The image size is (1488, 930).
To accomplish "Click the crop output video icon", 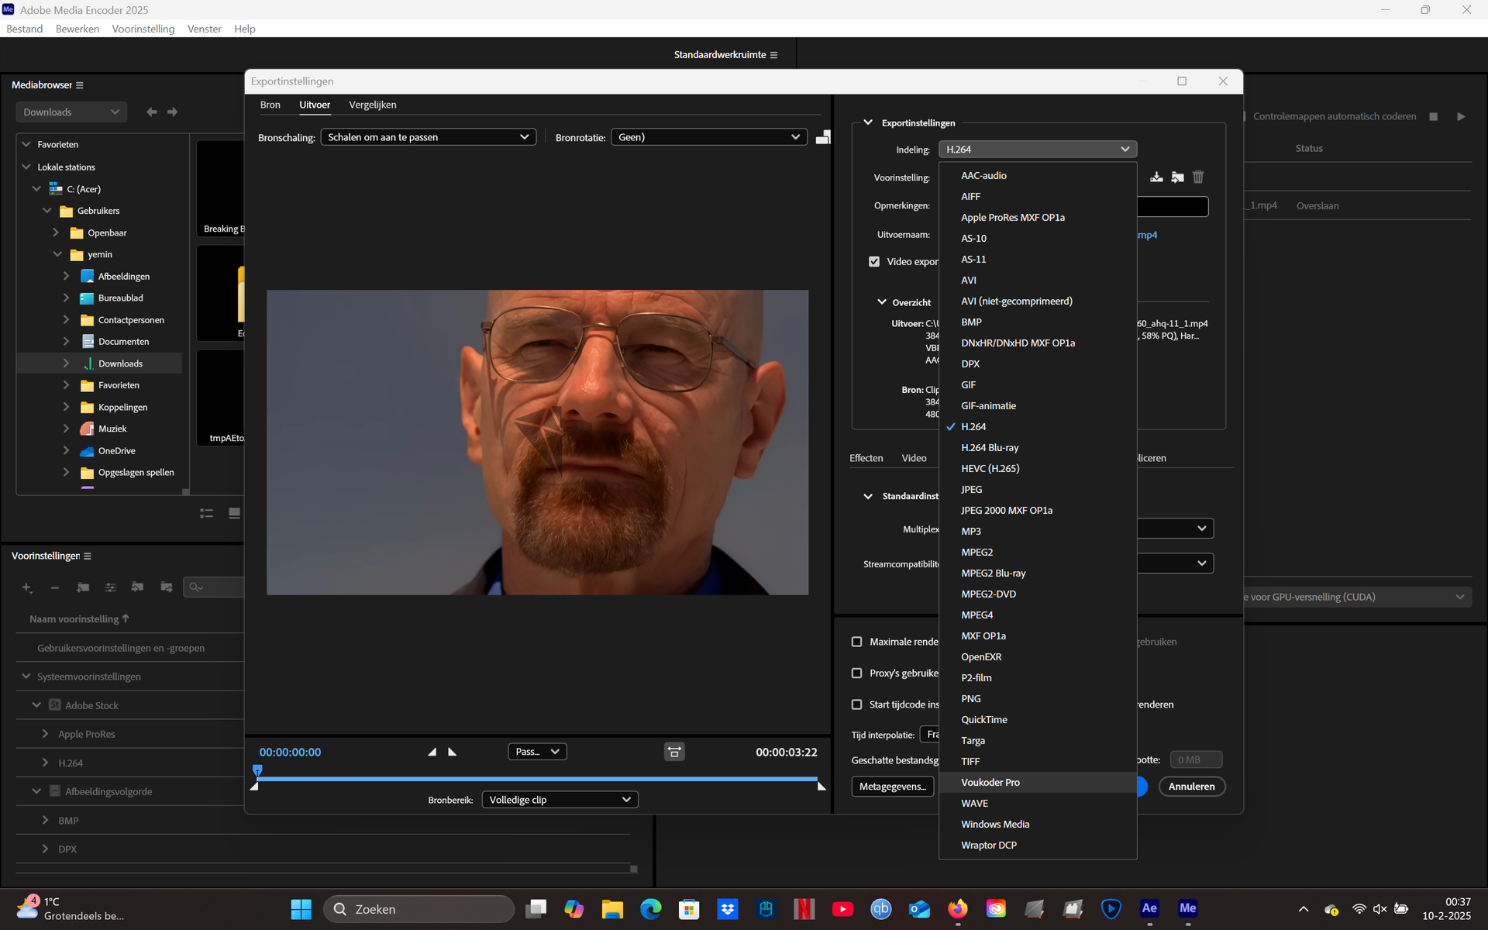I will coord(823,137).
